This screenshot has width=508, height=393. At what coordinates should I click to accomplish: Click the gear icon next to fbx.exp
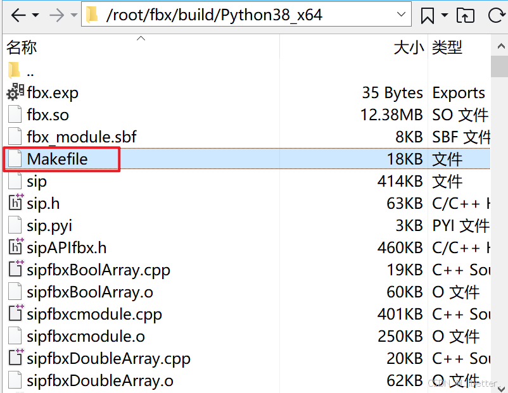(13, 92)
